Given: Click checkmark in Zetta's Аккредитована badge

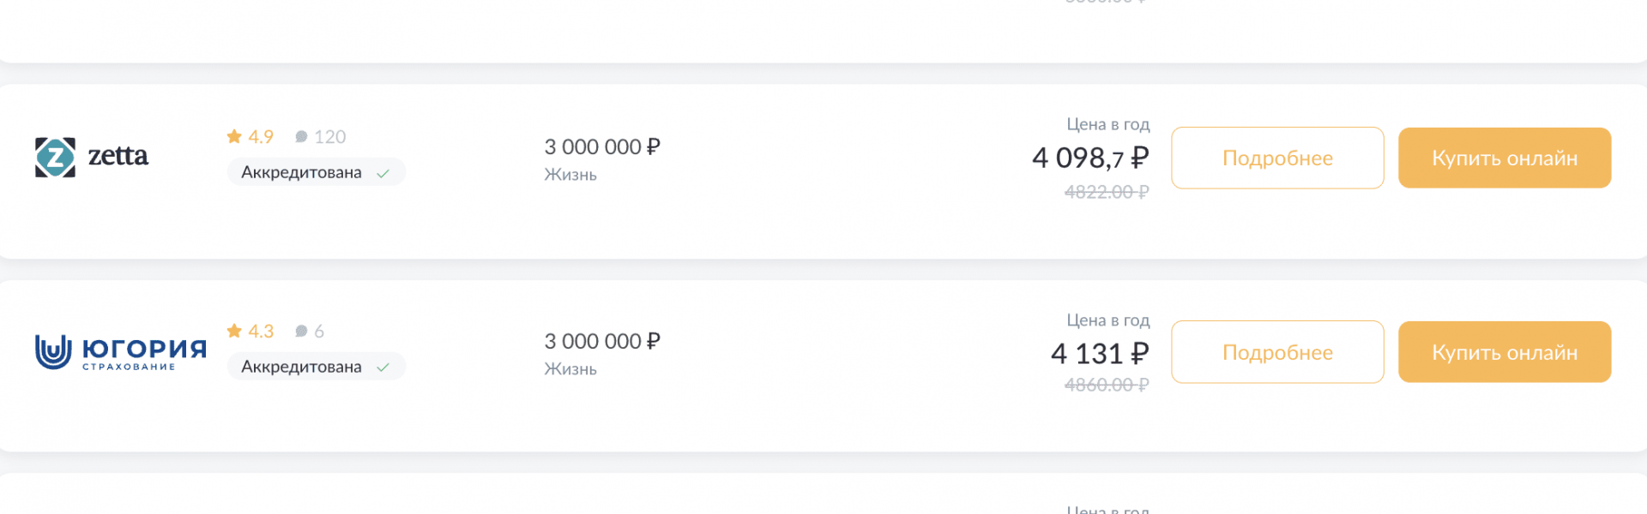Looking at the screenshot, I should tap(383, 173).
